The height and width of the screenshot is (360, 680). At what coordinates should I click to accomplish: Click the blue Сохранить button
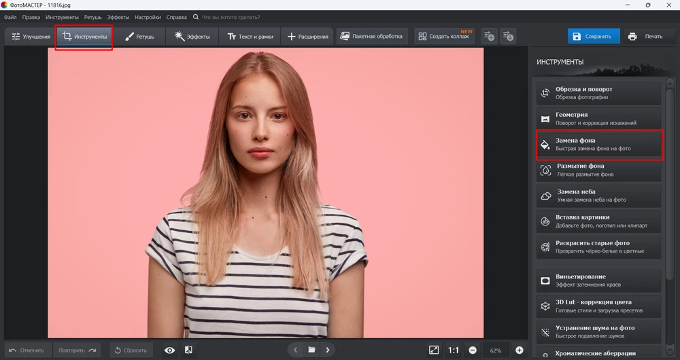point(593,37)
